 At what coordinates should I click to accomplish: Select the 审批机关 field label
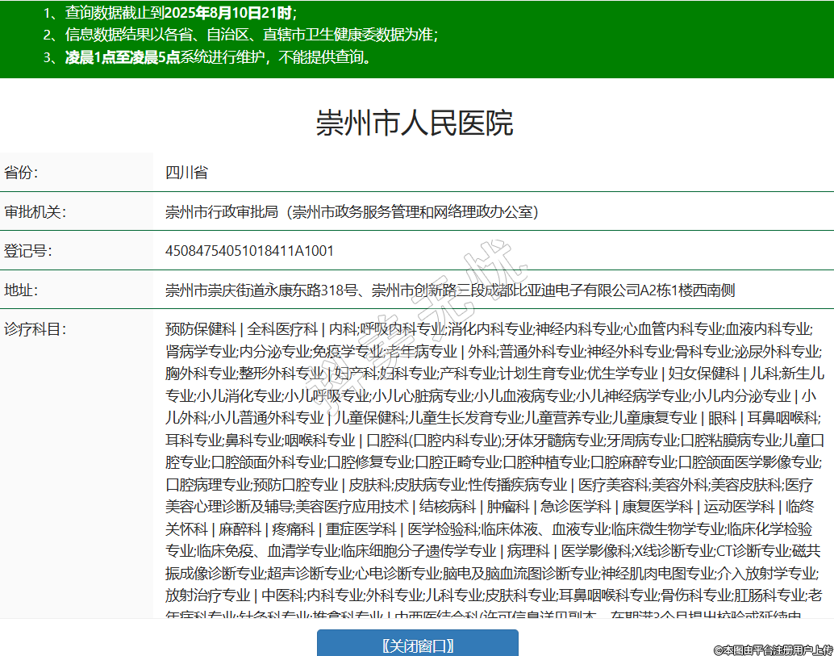tap(35, 212)
